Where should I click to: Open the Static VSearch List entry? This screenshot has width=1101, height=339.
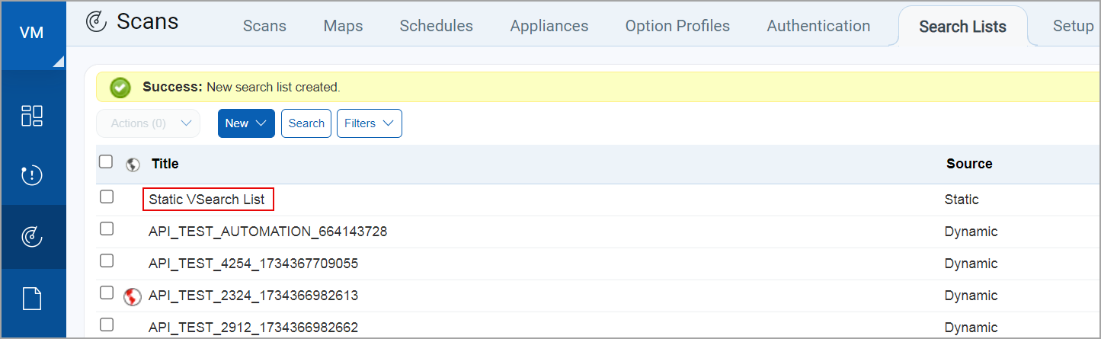(207, 200)
